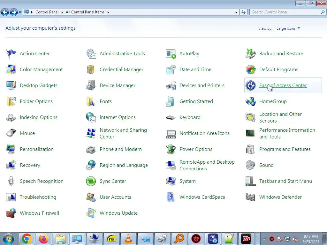Open the Personalization link
The height and width of the screenshot is (245, 327).
[x=37, y=149]
